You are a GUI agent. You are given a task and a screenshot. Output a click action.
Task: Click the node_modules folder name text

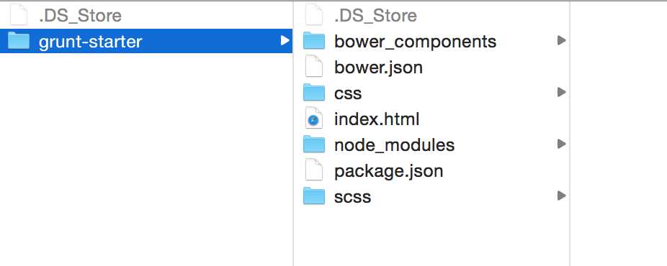[394, 145]
